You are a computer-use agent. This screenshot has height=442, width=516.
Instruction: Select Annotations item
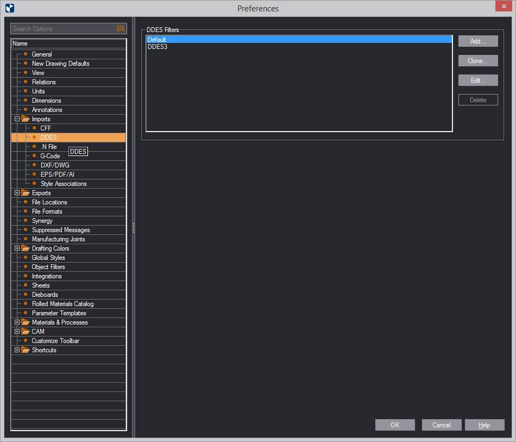point(47,110)
